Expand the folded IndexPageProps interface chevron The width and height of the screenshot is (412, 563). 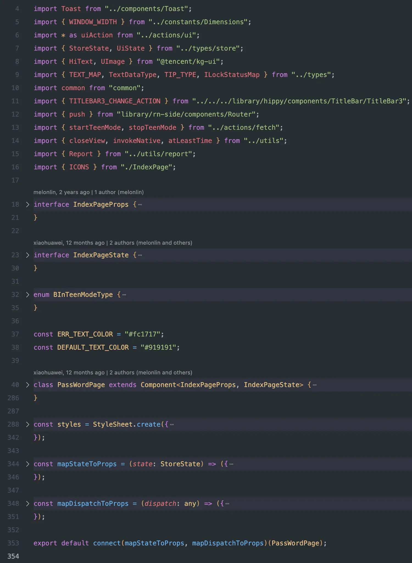tap(27, 205)
